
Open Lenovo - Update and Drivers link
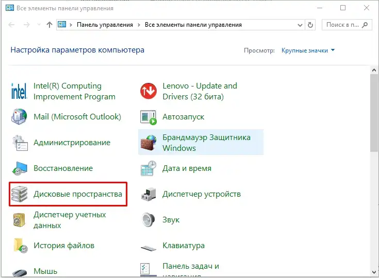point(200,91)
